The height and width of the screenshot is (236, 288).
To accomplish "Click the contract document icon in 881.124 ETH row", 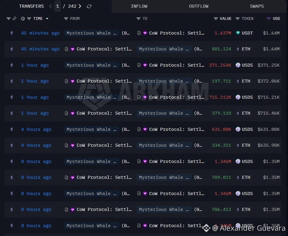I will pos(66,49).
